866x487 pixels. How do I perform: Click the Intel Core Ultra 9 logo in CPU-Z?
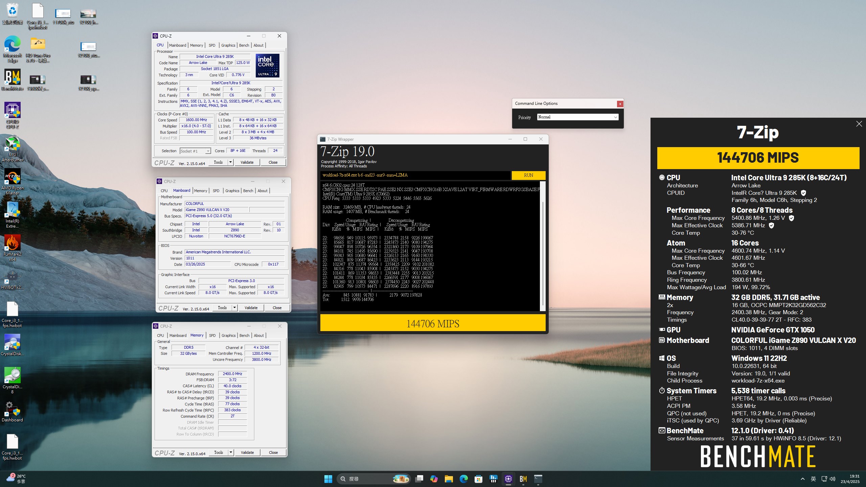click(267, 66)
